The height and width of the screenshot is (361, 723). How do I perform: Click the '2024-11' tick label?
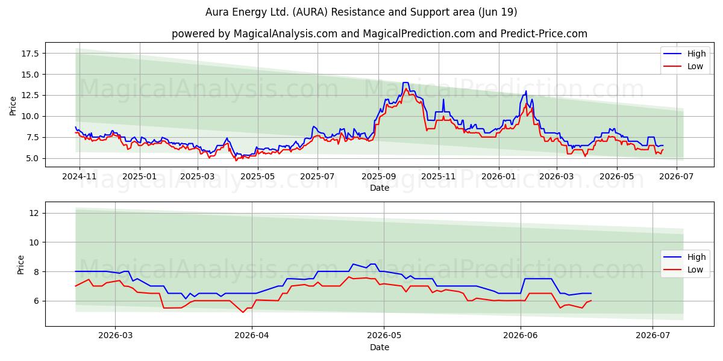click(x=79, y=176)
